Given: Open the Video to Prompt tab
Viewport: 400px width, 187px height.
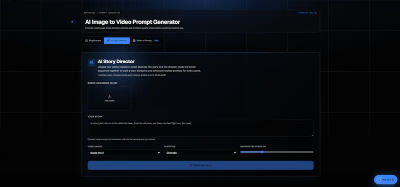Looking at the screenshot, I should (146, 41).
